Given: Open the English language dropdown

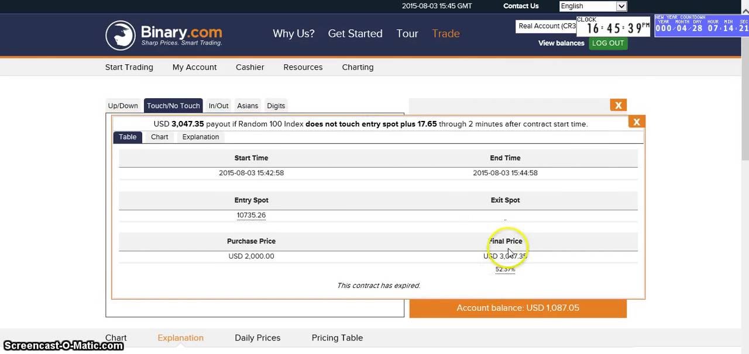Looking at the screenshot, I should click(x=593, y=6).
